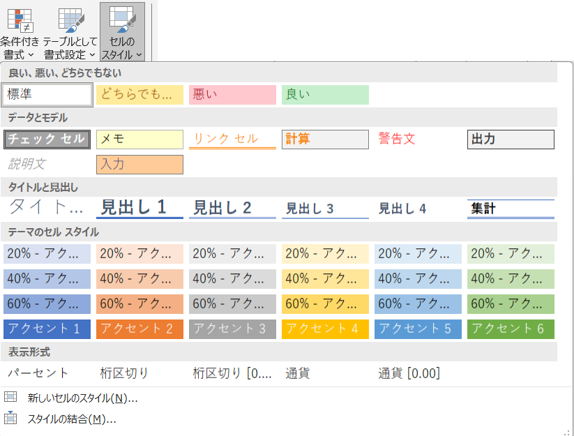Image resolution: width=574 pixels, height=436 pixels.
Task: Click the 新しいセルのスタイル icon
Action: click(10, 398)
